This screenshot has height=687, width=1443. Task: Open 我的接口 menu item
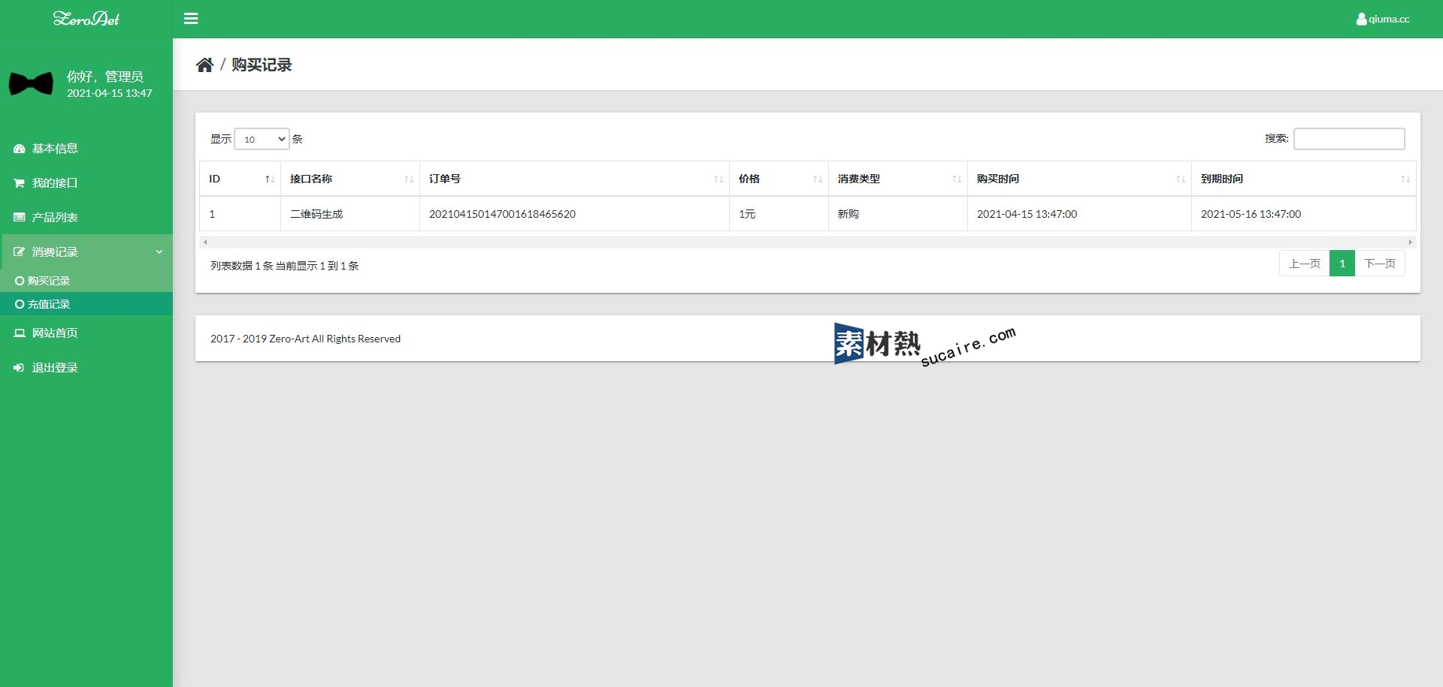pyautogui.click(x=86, y=183)
